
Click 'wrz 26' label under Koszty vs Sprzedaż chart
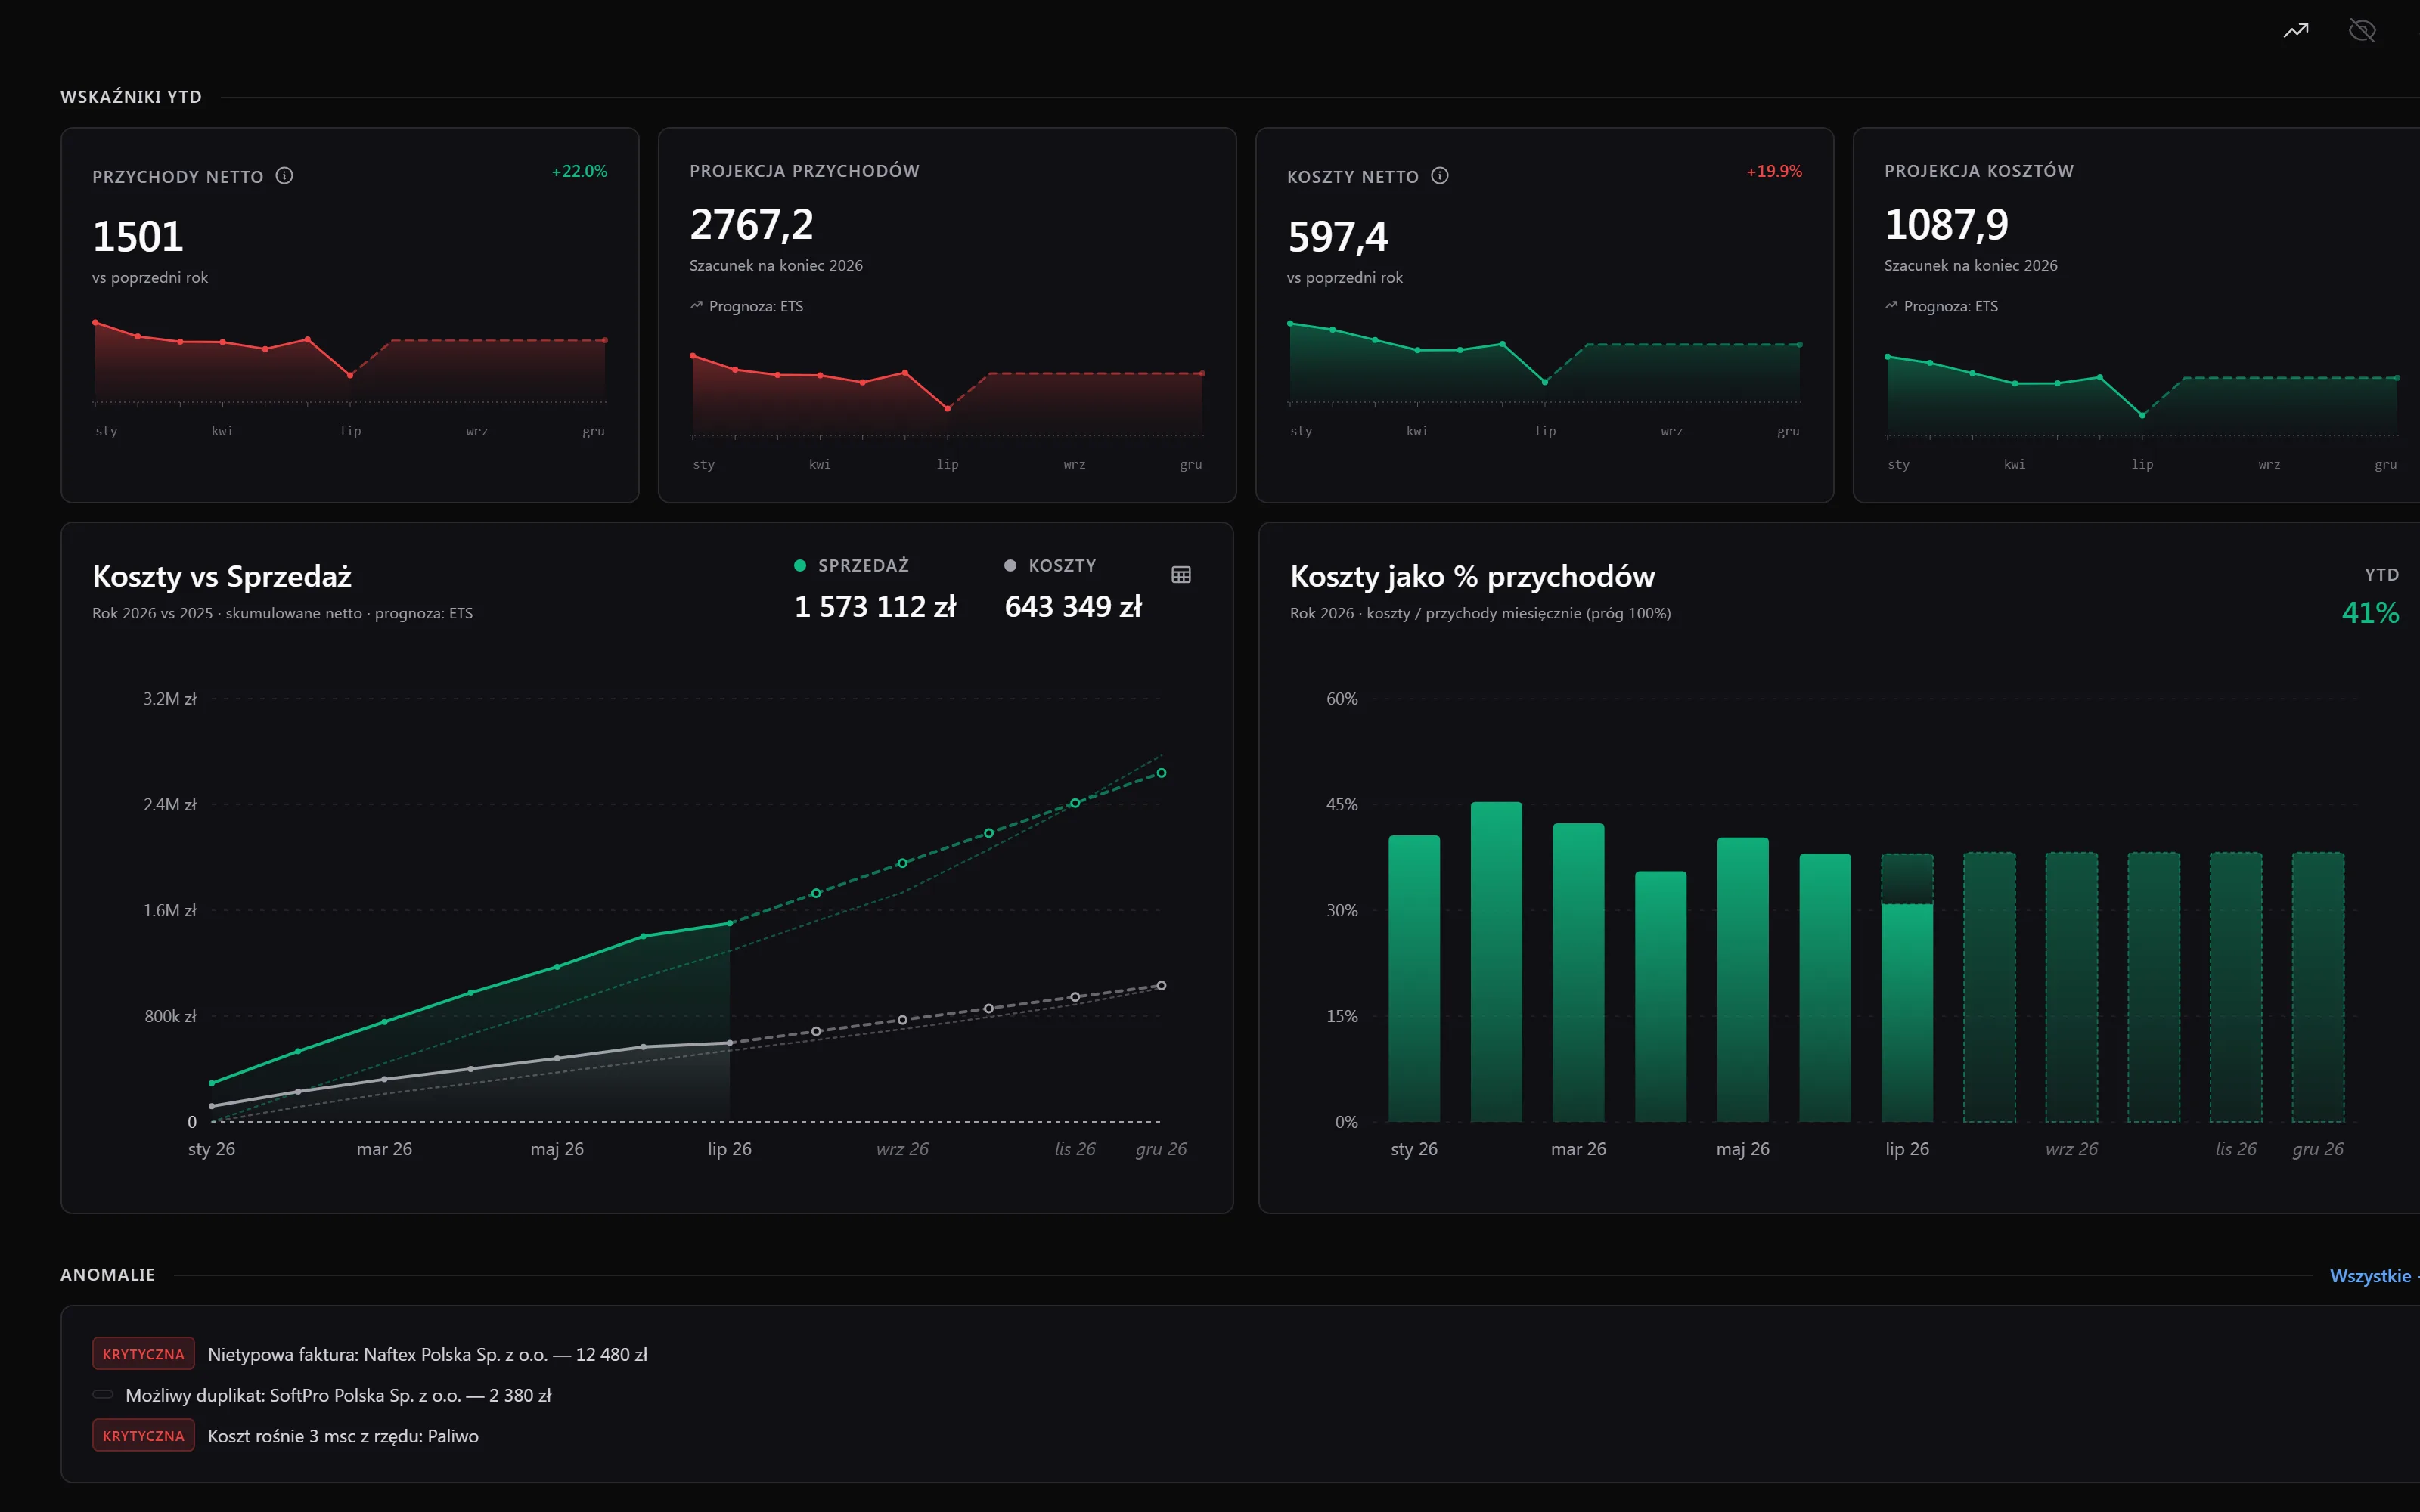(902, 1150)
